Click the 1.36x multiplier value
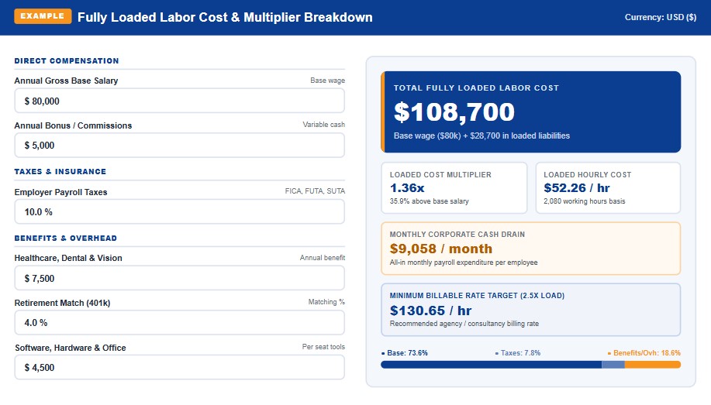 point(407,188)
